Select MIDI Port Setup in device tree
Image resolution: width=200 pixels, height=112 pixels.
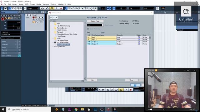point(65,26)
